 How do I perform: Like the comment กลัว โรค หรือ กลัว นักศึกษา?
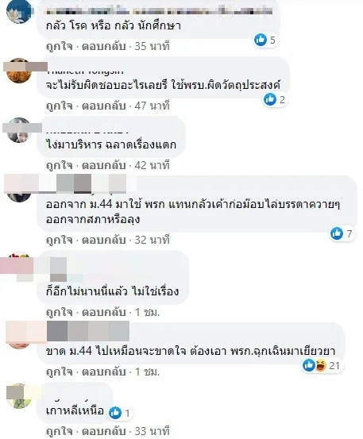pyautogui.click(x=60, y=46)
